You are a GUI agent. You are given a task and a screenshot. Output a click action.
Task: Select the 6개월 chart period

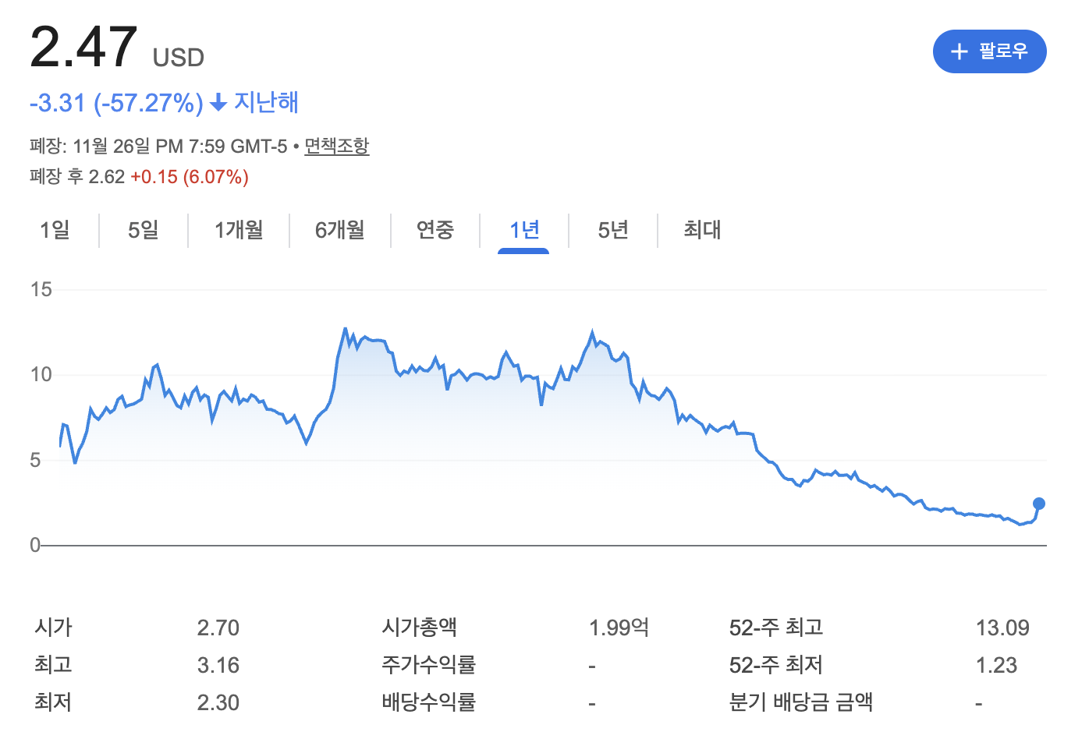tap(339, 230)
